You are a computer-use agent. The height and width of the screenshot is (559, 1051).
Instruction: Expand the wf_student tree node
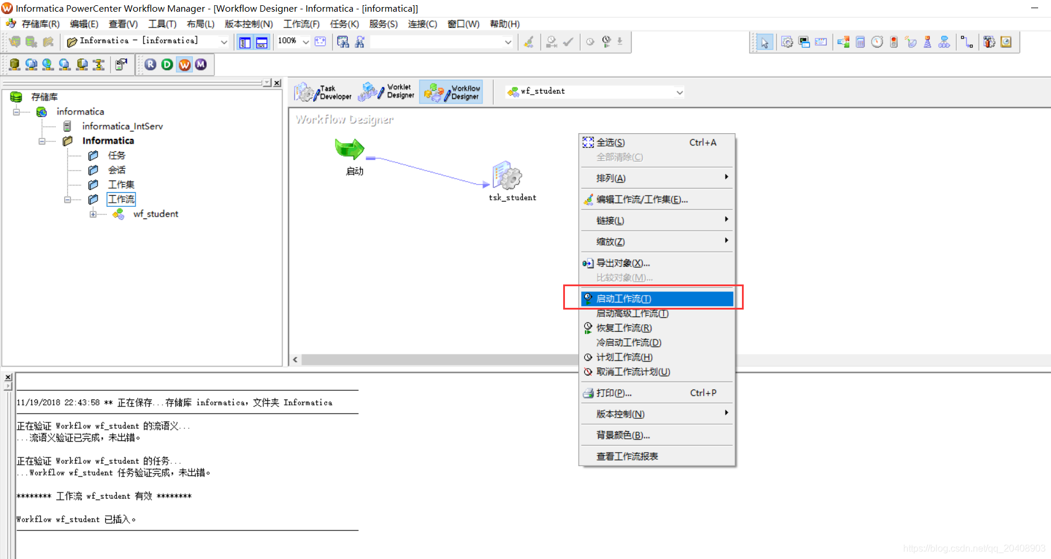pyautogui.click(x=93, y=214)
